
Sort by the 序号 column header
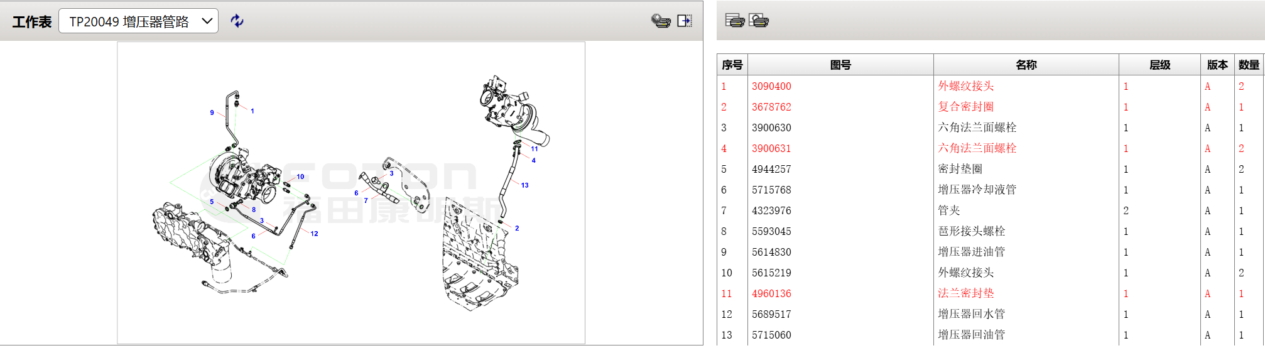click(x=732, y=65)
